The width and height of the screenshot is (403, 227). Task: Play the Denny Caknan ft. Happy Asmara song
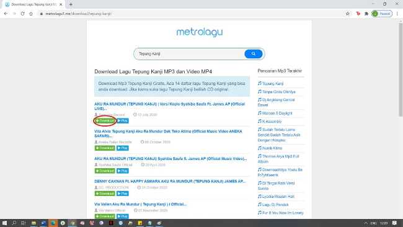(x=123, y=194)
